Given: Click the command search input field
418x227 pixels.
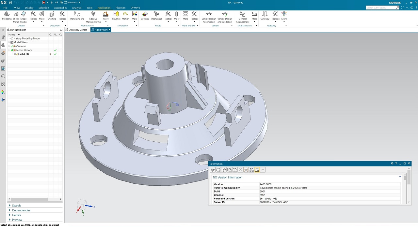Looking at the screenshot, I should click(380, 7).
